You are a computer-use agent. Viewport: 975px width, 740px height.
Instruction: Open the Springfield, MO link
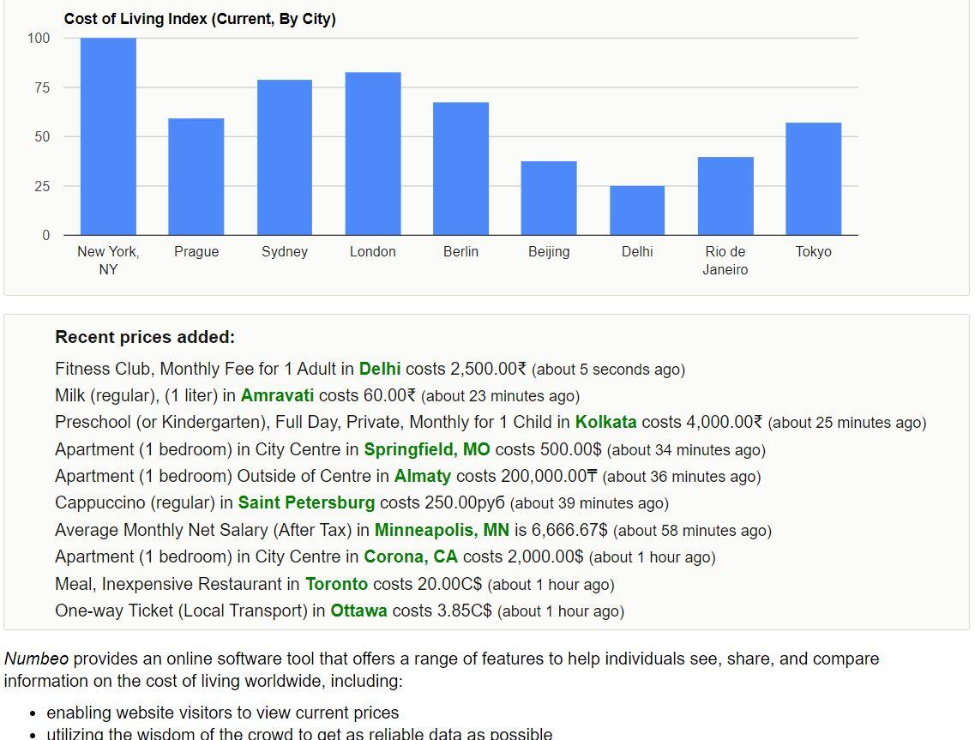coord(426,449)
